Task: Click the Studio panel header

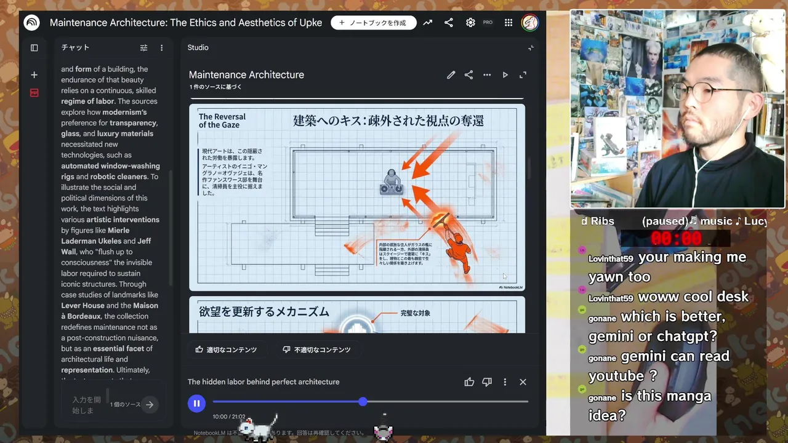Action: coord(198,48)
